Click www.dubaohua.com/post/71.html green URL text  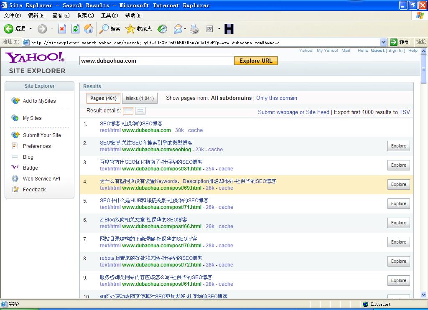(162, 207)
